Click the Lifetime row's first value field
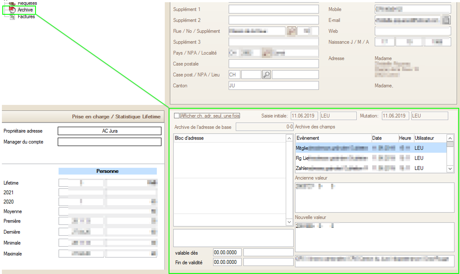 81,183
